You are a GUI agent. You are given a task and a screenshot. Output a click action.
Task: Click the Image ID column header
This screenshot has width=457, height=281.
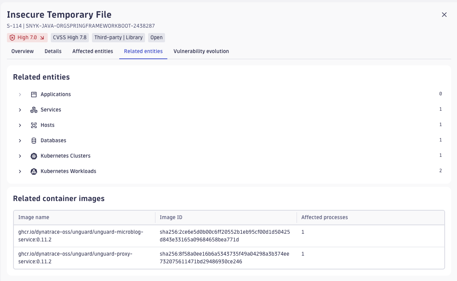pyautogui.click(x=171, y=217)
